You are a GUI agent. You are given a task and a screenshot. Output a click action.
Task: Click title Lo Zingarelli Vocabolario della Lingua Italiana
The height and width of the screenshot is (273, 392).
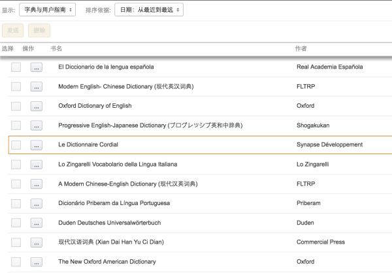coord(118,164)
